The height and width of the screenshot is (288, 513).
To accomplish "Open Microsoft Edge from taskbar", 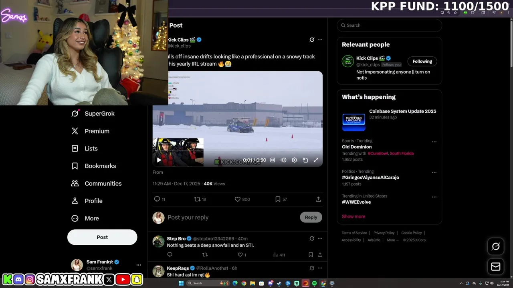I will (x=235, y=283).
